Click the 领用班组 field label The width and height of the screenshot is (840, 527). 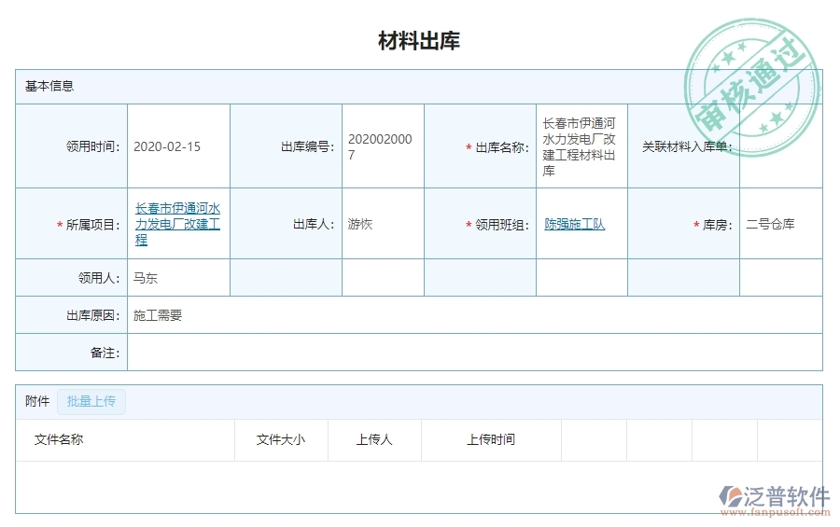(x=502, y=225)
